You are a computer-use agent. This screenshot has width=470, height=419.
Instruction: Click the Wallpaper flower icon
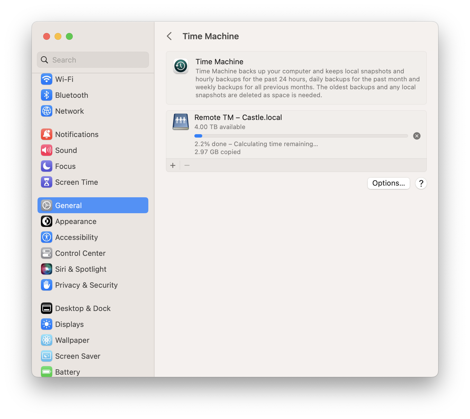click(47, 340)
